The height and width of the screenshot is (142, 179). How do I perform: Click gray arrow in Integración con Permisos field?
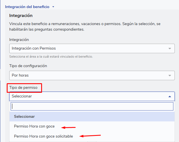click(169, 49)
